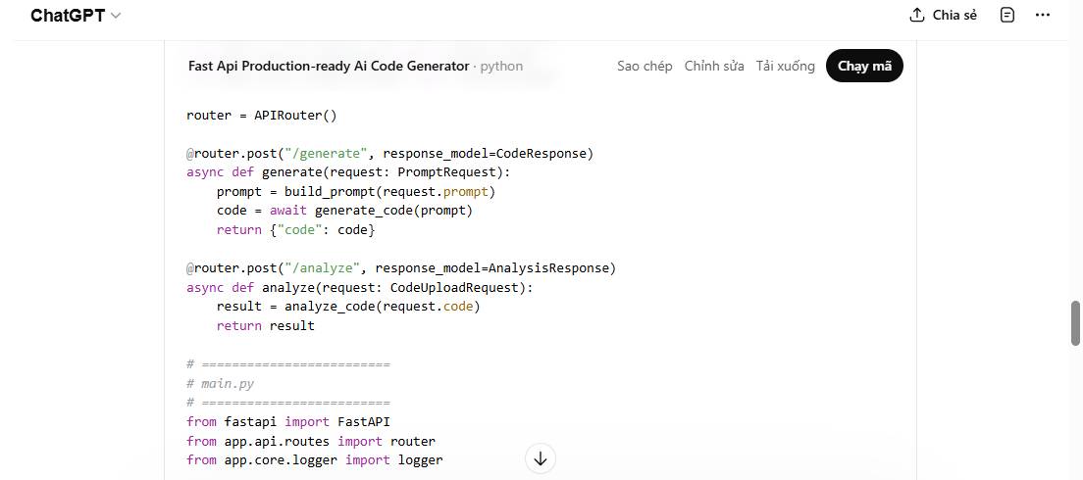Viewport: 1083px width, 480px height.
Task: Click Tải xuống to download the code
Action: [785, 66]
